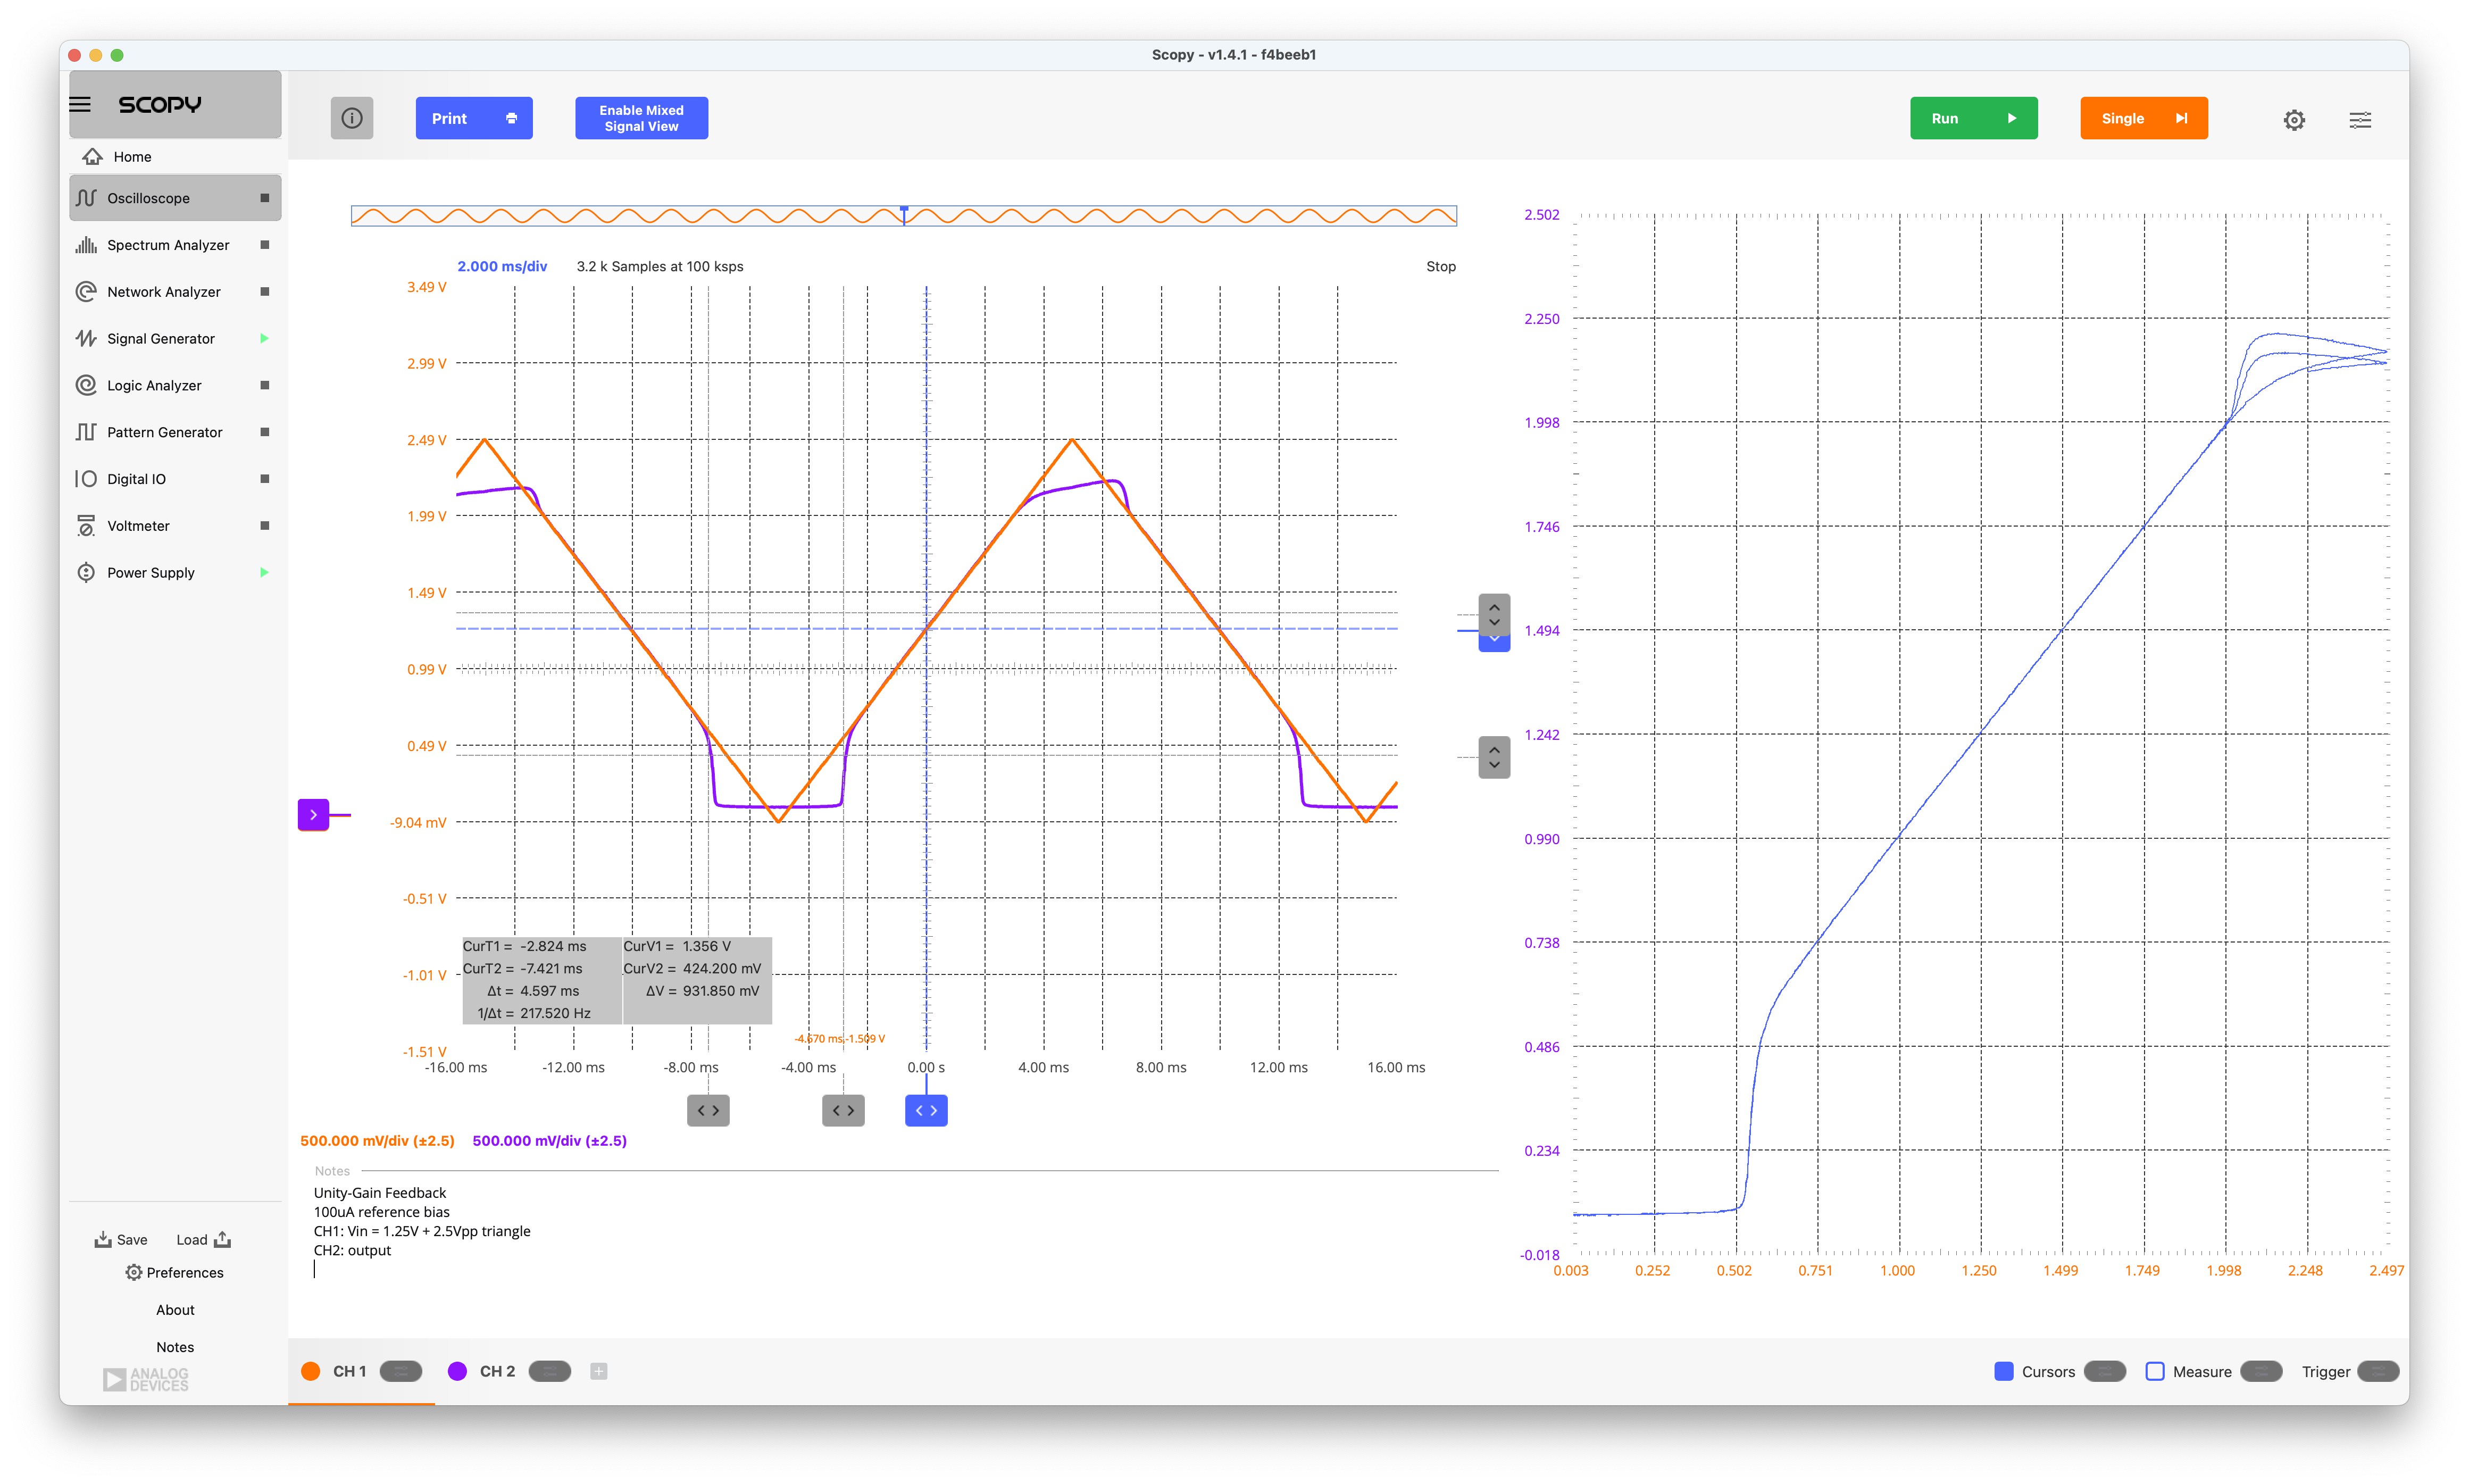Screen dimensions: 2469x1484
Task: Select Oscilloscope instrument
Action: [x=175, y=198]
